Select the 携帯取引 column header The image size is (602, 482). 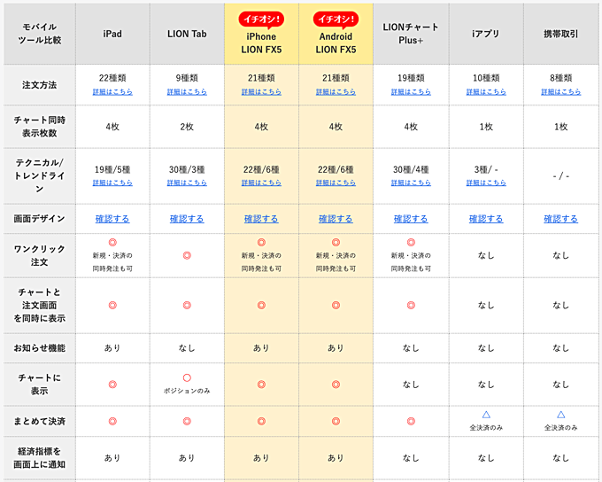click(561, 34)
